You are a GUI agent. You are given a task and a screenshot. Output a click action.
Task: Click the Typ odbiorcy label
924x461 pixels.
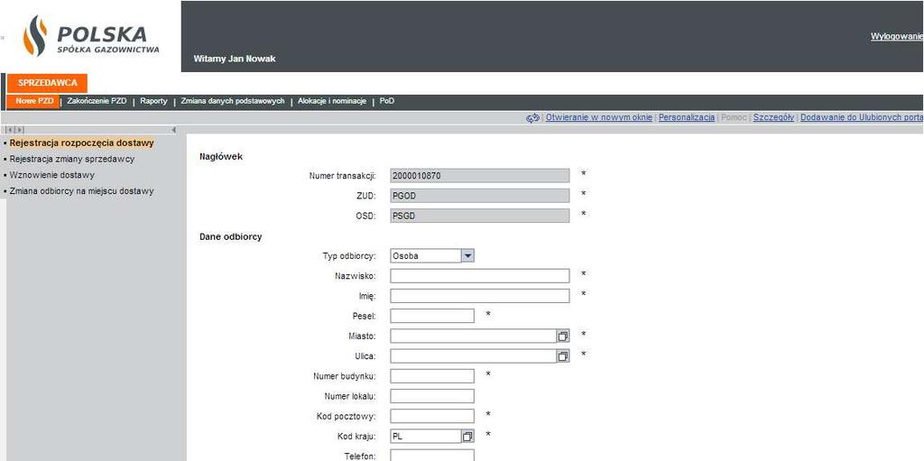pos(349,256)
